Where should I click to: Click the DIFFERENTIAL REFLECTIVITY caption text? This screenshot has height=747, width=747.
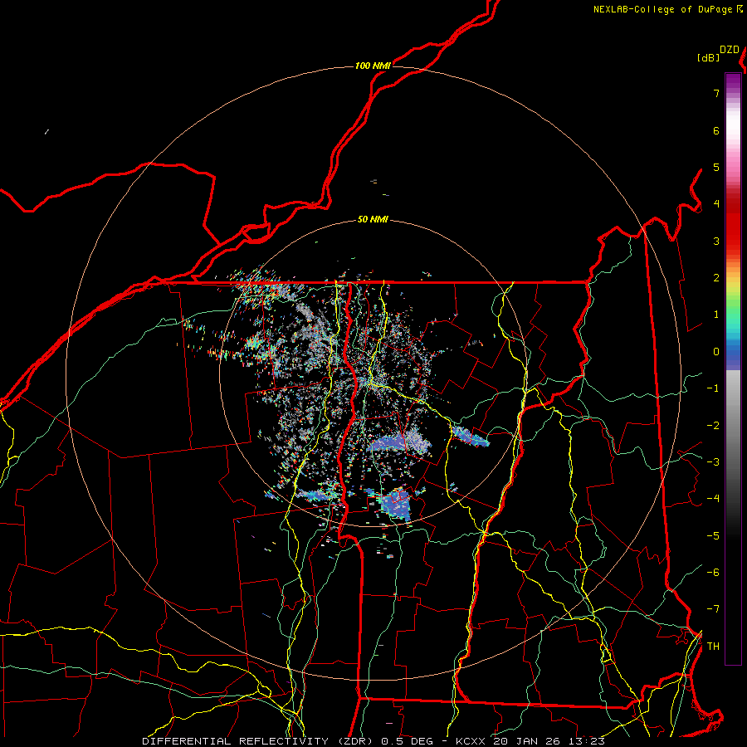coord(236,741)
